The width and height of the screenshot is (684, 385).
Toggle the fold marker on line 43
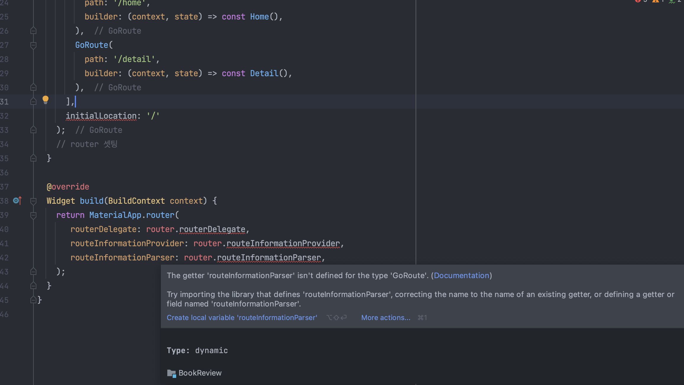coord(33,272)
